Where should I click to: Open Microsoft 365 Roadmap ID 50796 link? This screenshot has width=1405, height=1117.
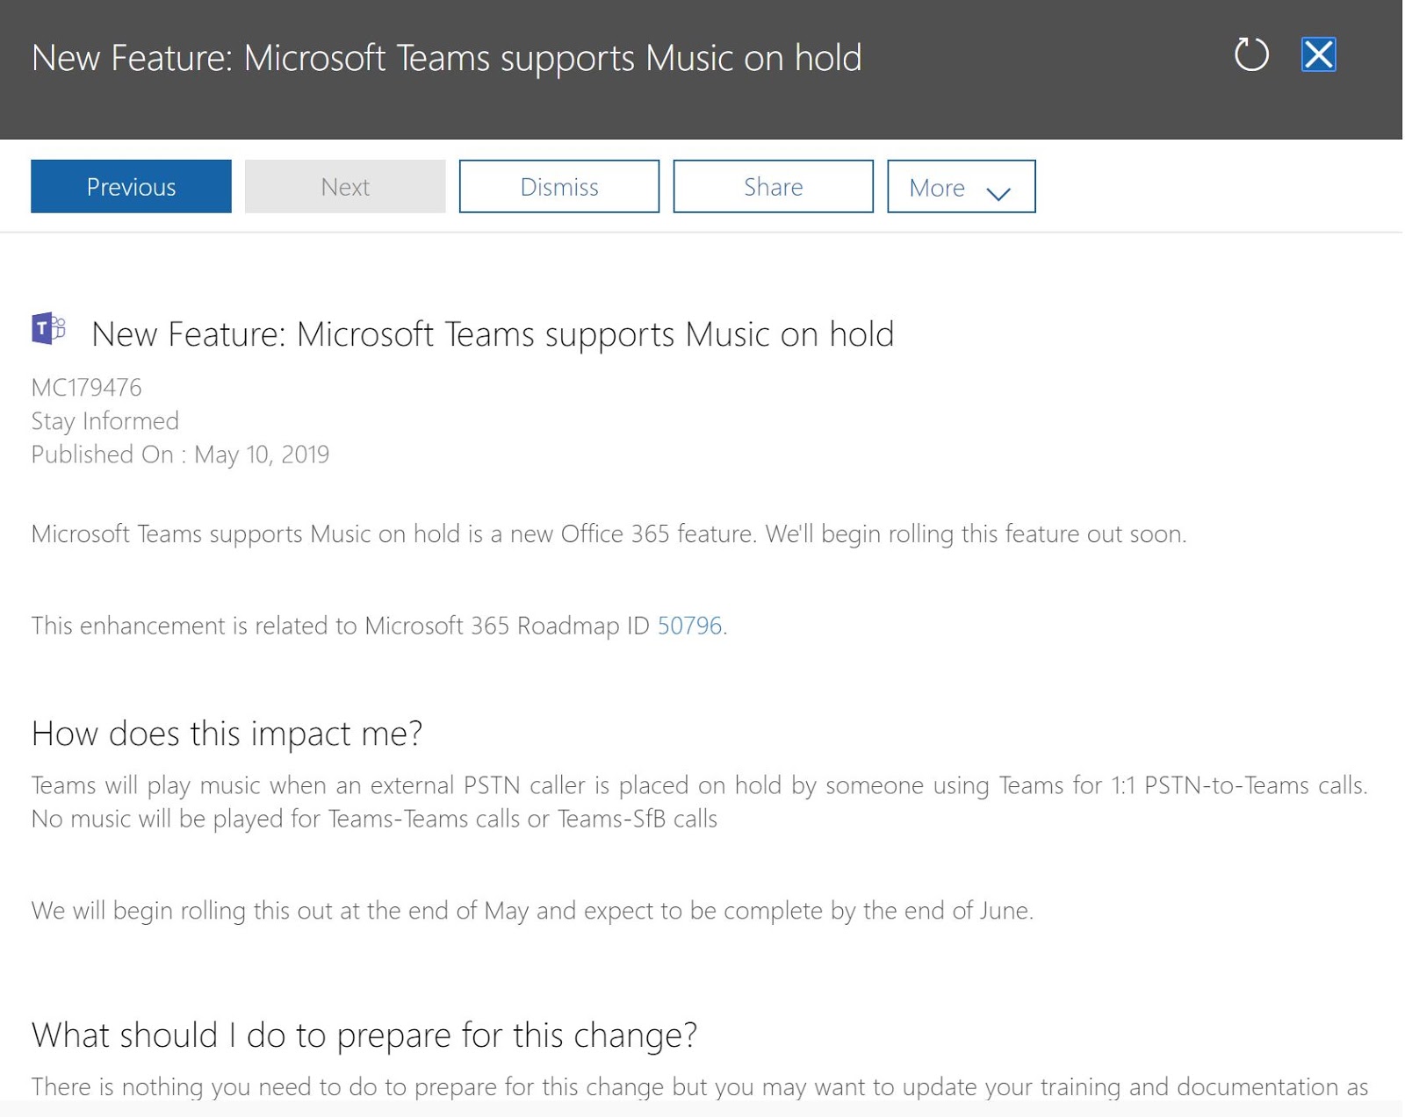[690, 626]
